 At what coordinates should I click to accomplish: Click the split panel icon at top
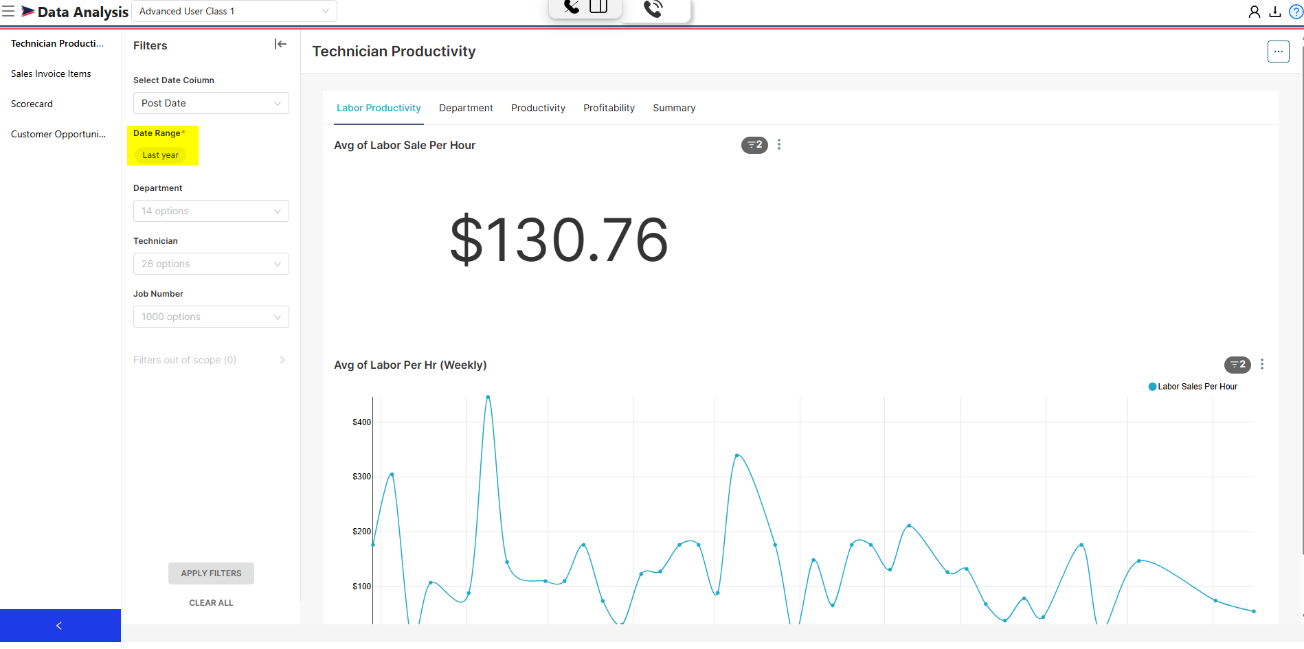(x=599, y=7)
